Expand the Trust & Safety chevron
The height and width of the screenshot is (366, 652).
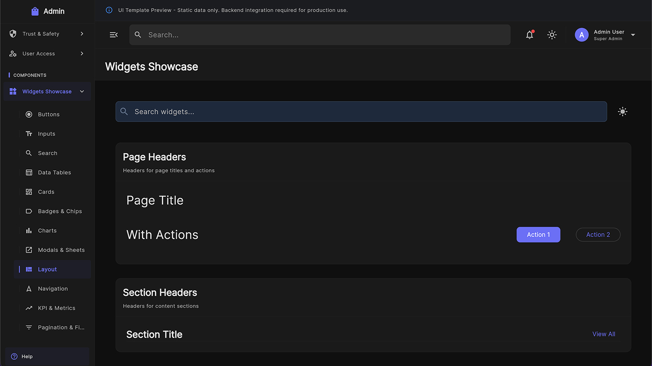coord(82,34)
